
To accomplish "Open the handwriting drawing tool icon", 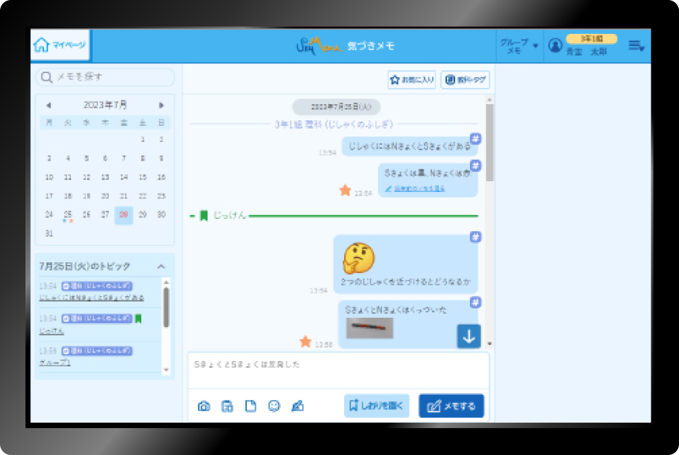I will point(297,406).
